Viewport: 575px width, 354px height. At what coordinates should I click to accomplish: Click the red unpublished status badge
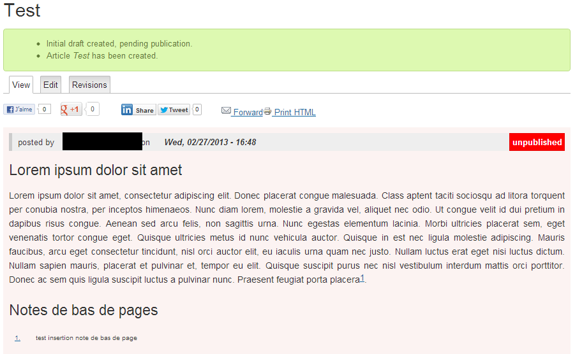537,143
